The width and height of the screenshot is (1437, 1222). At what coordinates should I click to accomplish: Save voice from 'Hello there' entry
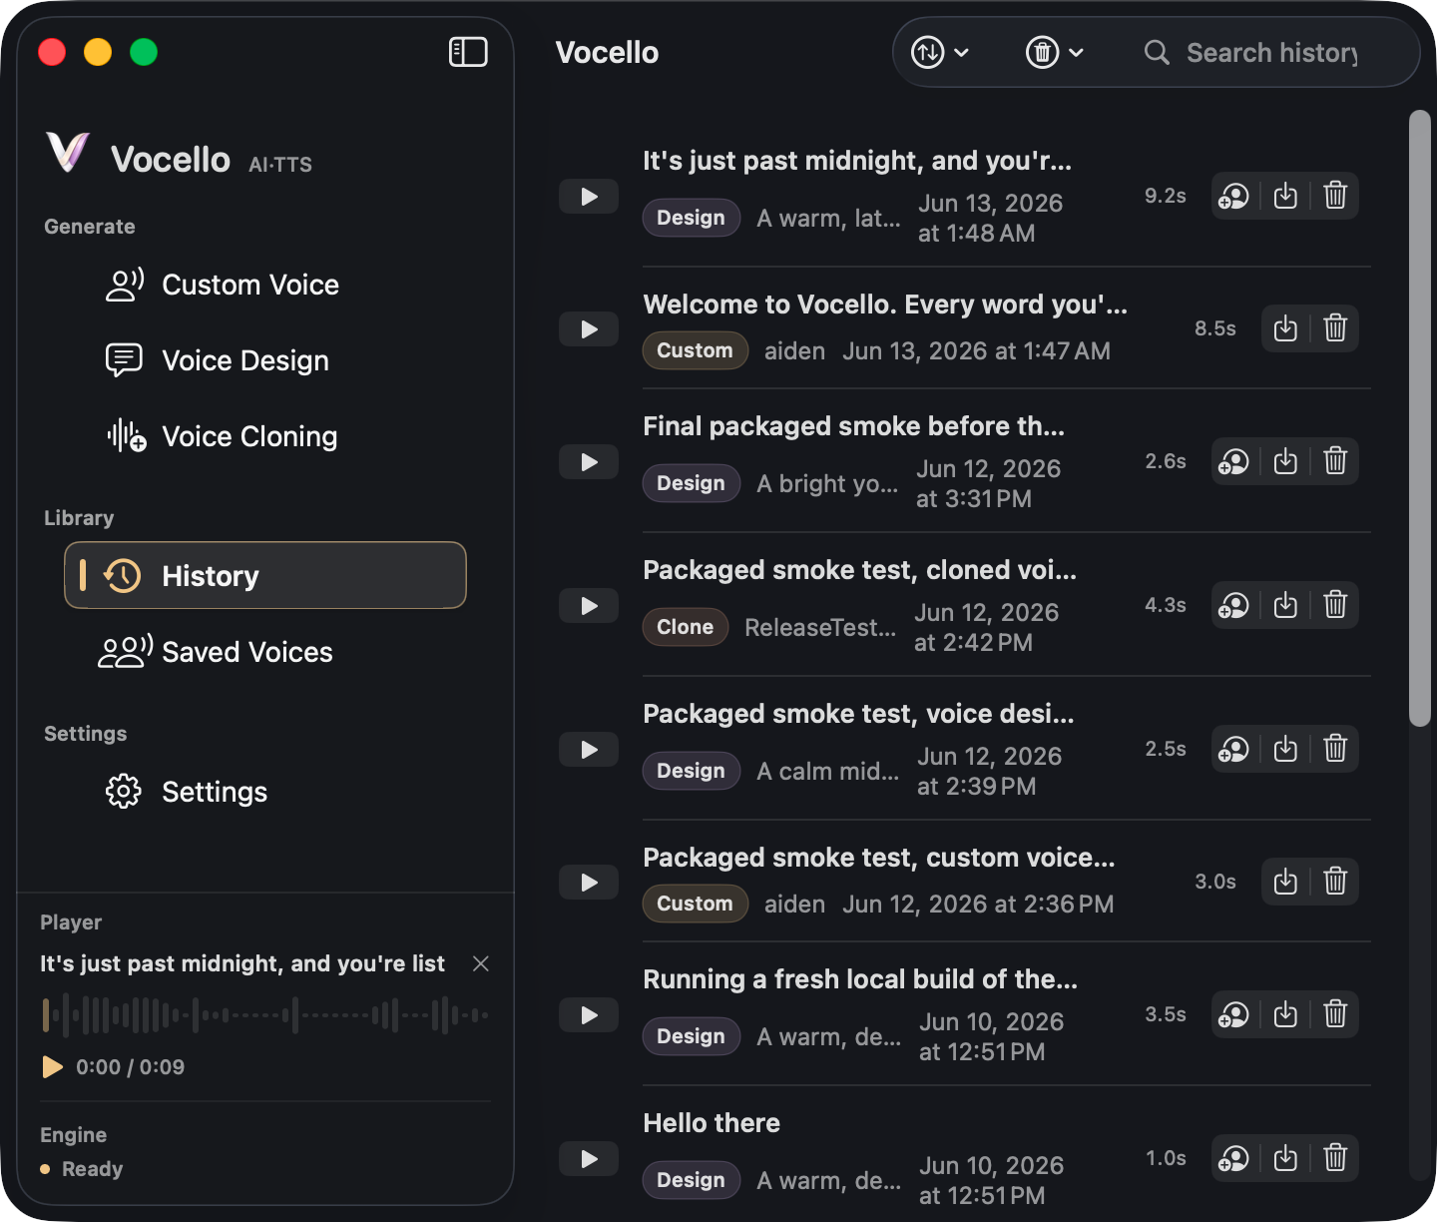tap(1234, 1158)
